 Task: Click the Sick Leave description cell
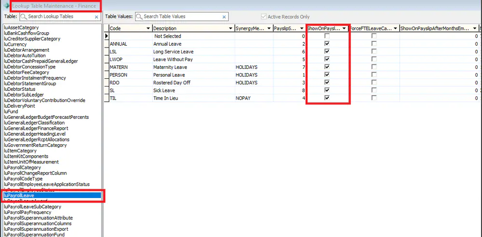click(x=194, y=90)
